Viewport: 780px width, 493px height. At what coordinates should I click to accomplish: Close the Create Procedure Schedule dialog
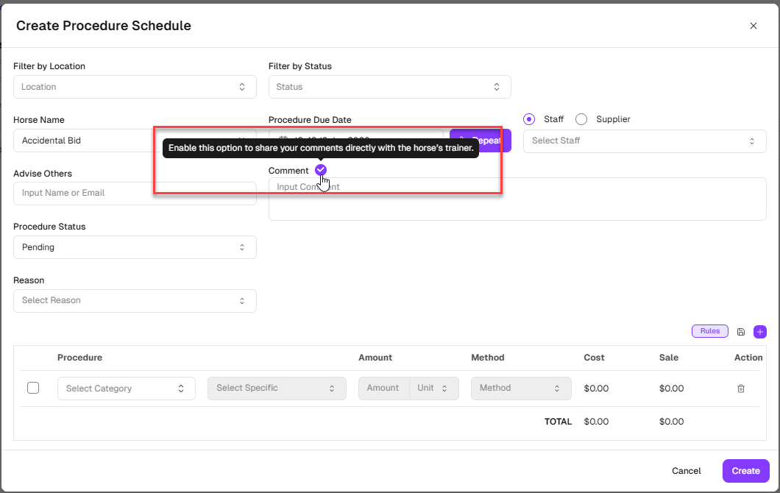(753, 26)
